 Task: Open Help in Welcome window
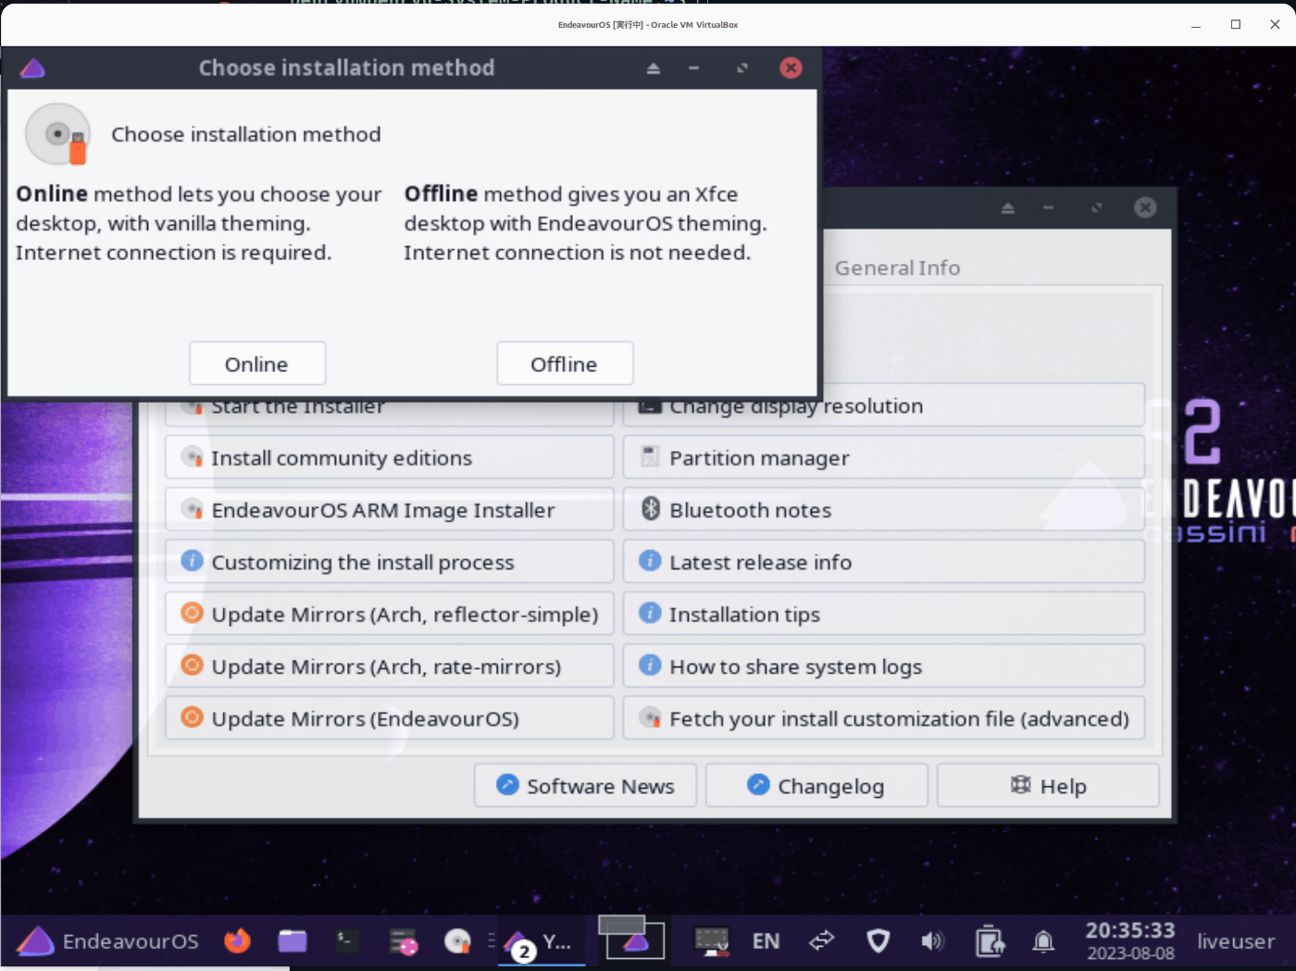tap(1048, 786)
